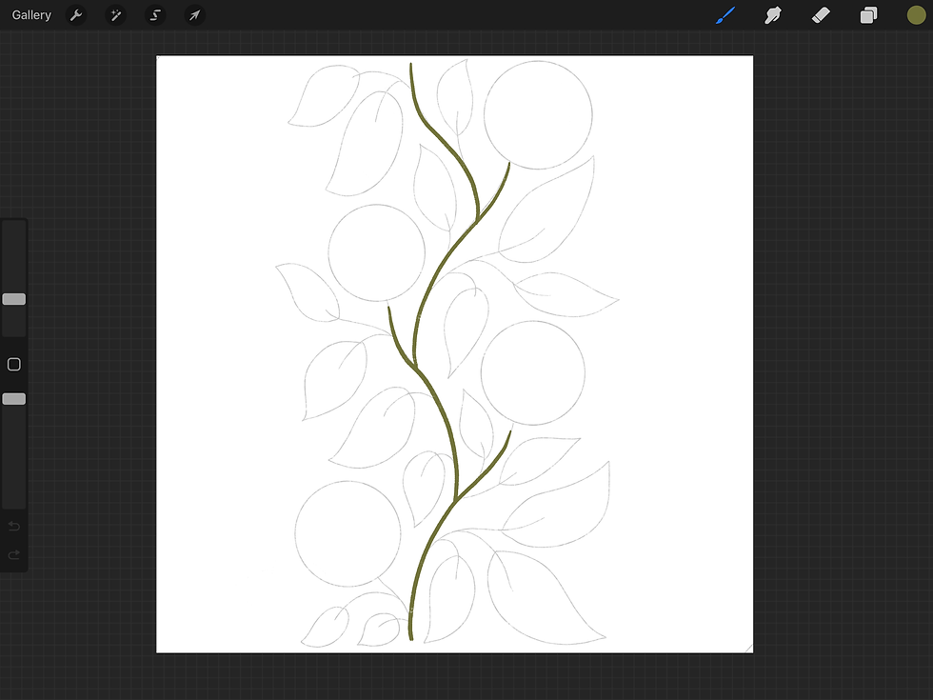933x700 pixels.
Task: Redo the last undone stroke
Action: 13,554
